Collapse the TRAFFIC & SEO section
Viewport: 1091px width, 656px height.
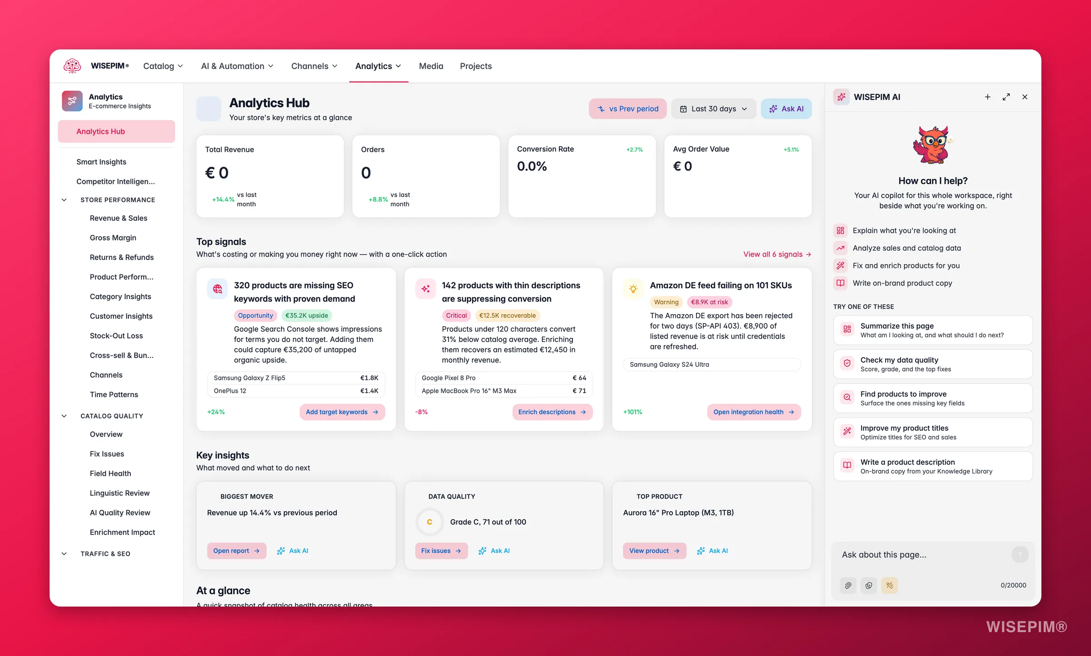pyautogui.click(x=64, y=554)
